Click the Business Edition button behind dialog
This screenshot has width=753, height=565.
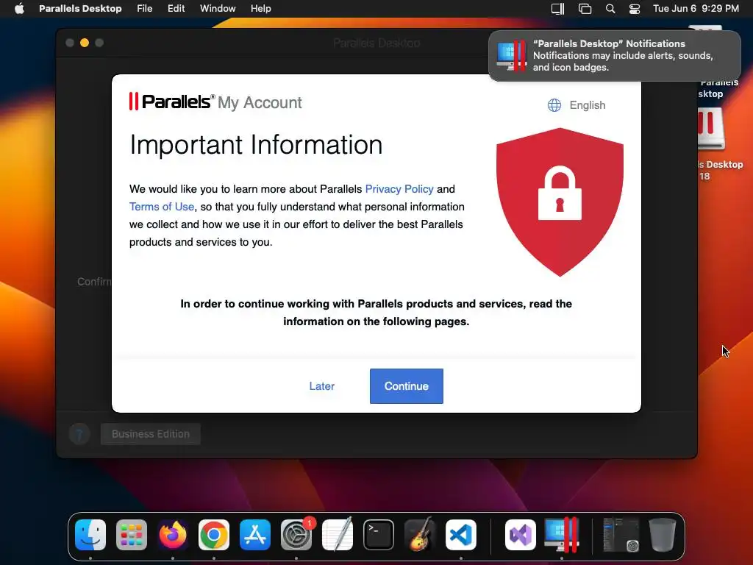151,434
